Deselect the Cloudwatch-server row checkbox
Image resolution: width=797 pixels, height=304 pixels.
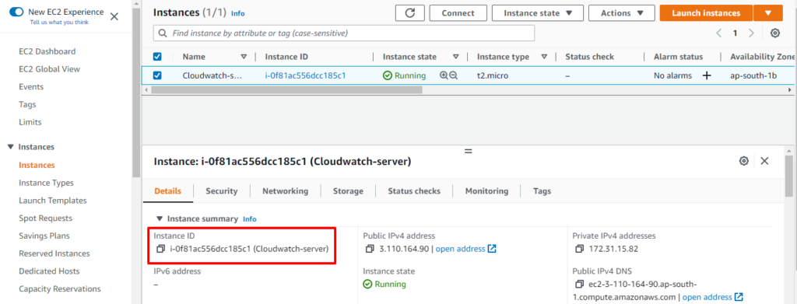pos(157,75)
